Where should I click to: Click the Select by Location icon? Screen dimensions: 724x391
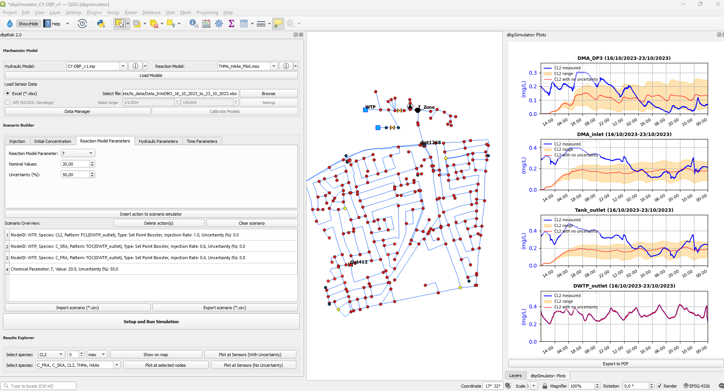click(171, 23)
